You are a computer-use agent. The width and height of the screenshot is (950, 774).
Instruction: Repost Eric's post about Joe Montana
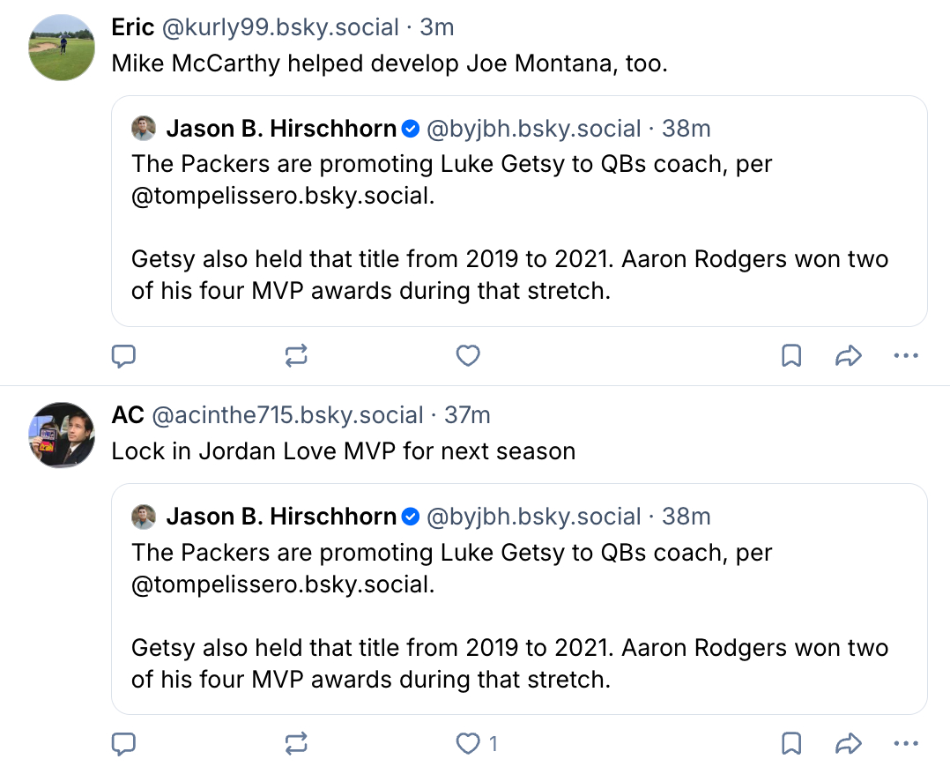pyautogui.click(x=296, y=356)
